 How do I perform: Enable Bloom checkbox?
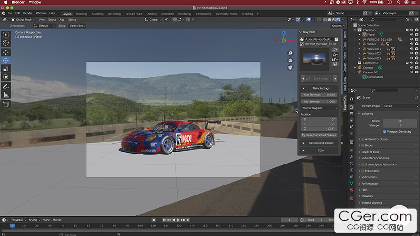pos(363,145)
